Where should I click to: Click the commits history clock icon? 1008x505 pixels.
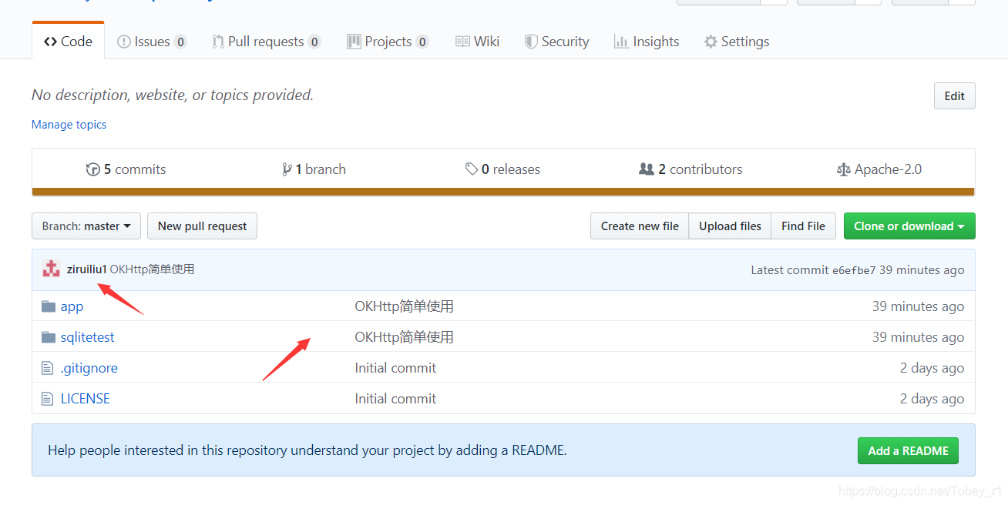tap(93, 169)
